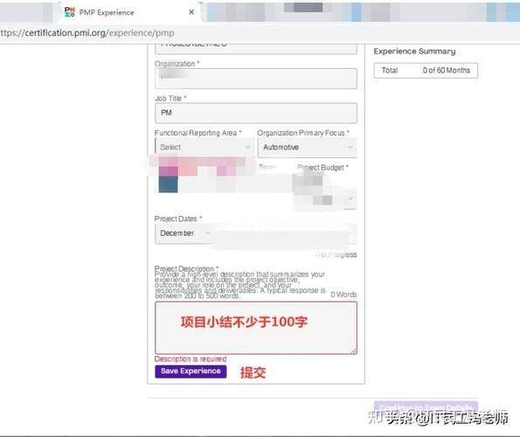Click the resize handle of description box
Screen dimensions: 520x437
click(354, 350)
